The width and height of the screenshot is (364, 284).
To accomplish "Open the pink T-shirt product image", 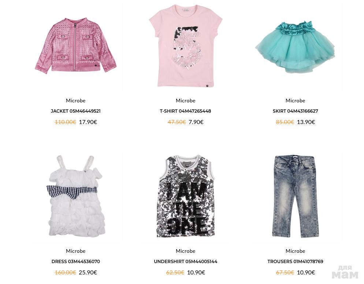I will (186, 45).
